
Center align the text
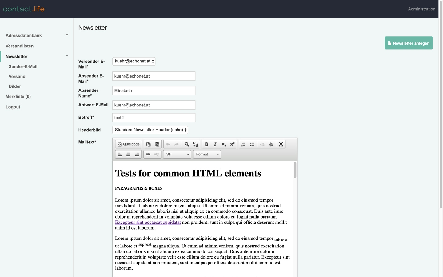tap(128, 154)
